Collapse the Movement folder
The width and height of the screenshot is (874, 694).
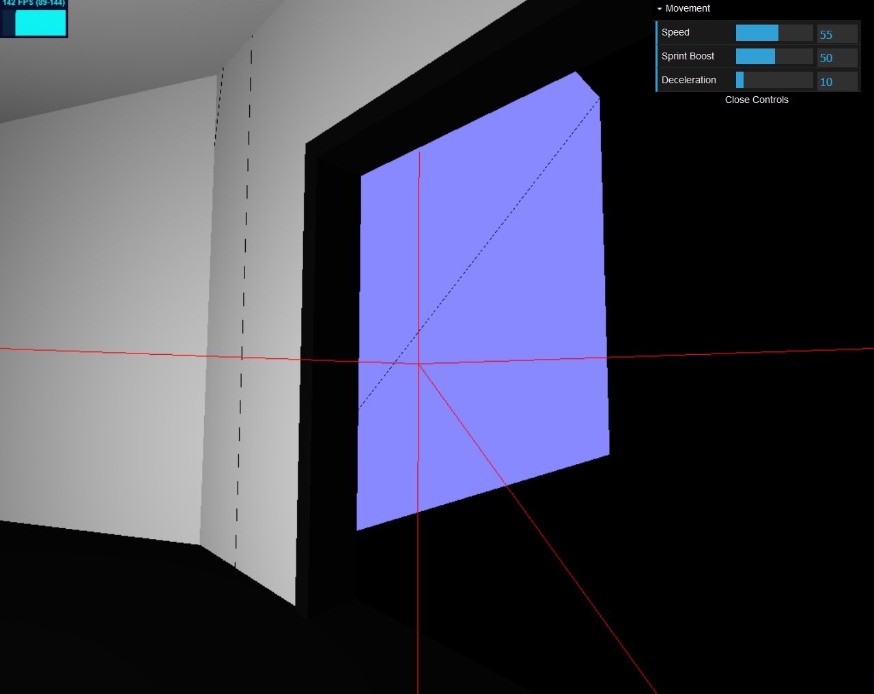coord(686,8)
